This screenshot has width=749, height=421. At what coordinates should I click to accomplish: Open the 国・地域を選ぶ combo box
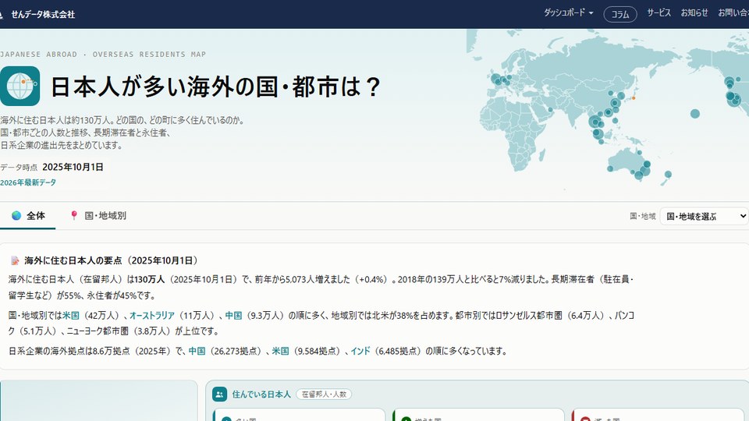704,216
